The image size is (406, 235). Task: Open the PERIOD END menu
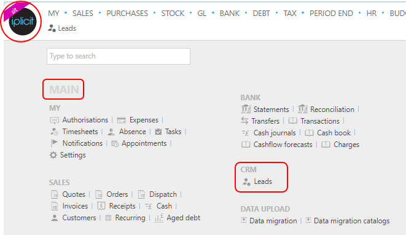click(331, 14)
